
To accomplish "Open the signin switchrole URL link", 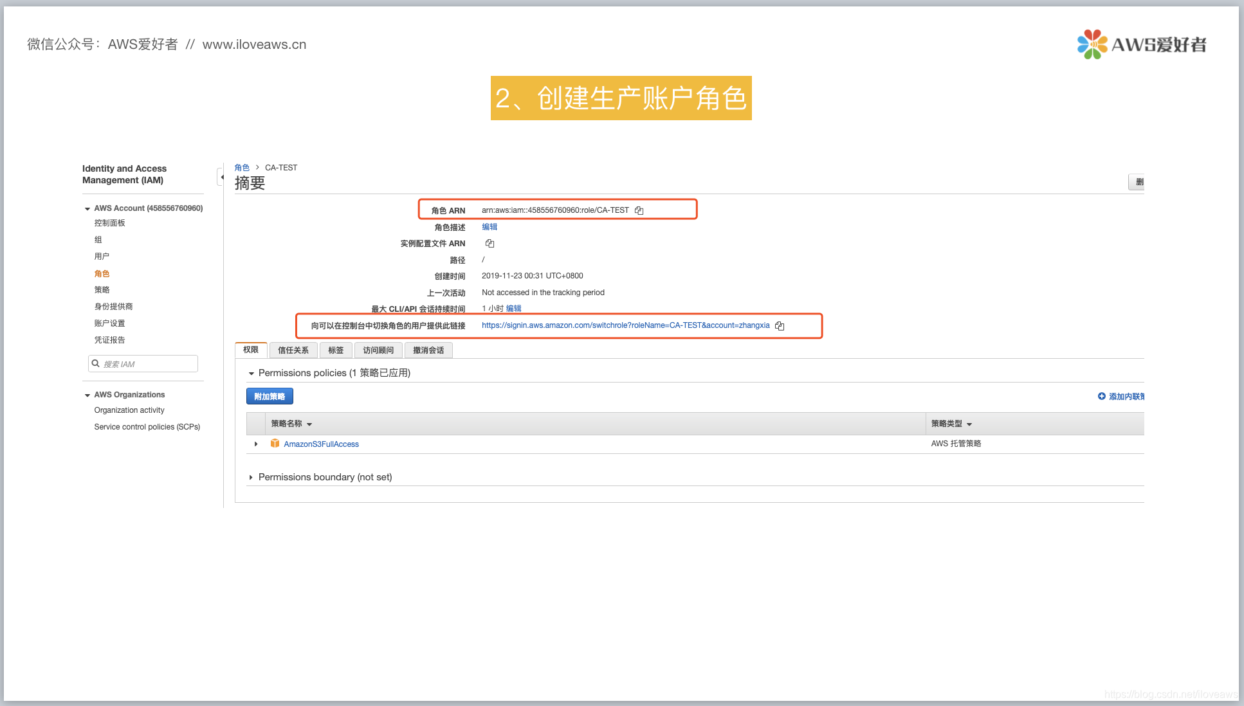I will (625, 325).
